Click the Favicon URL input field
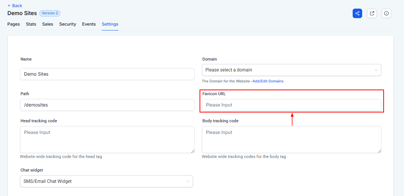Image resolution: width=404 pixels, height=196 pixels. (x=291, y=105)
